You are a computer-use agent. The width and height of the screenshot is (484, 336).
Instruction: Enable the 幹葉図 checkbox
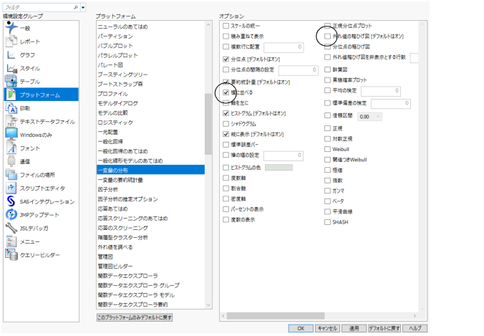(x=327, y=69)
